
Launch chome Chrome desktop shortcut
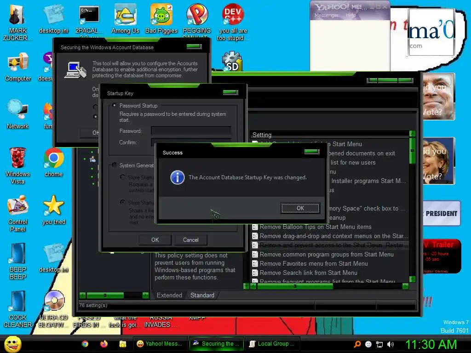pyautogui.click(x=53, y=162)
